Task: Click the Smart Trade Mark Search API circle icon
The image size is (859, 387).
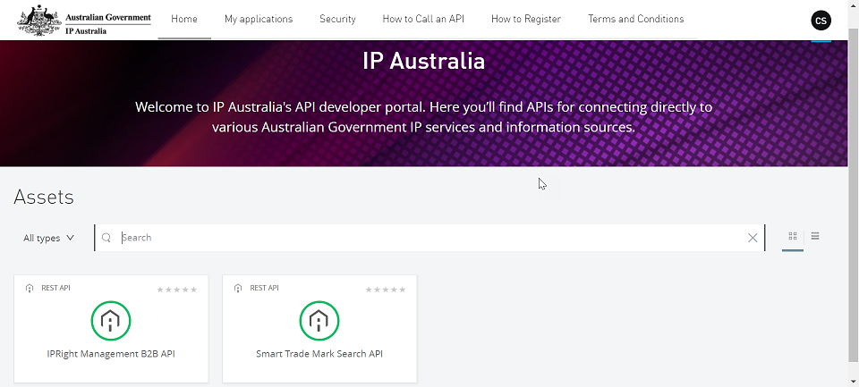Action: [319, 320]
